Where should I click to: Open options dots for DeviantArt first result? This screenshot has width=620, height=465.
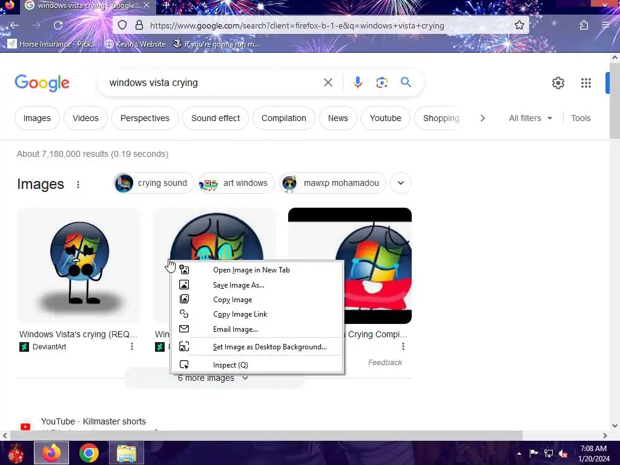(131, 346)
